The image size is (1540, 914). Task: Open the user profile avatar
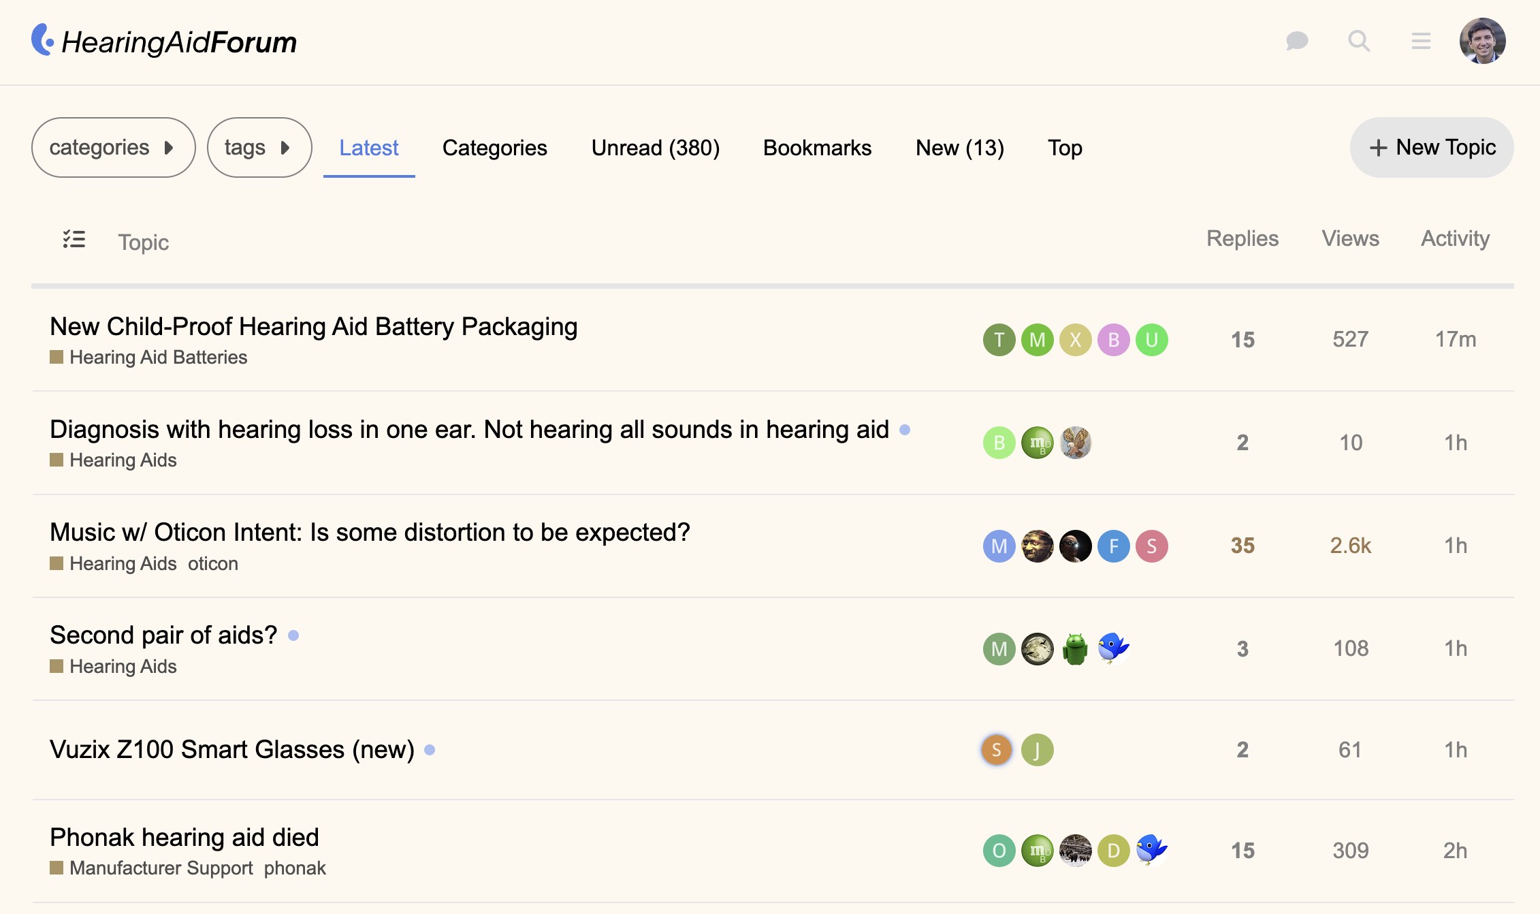[1482, 41]
